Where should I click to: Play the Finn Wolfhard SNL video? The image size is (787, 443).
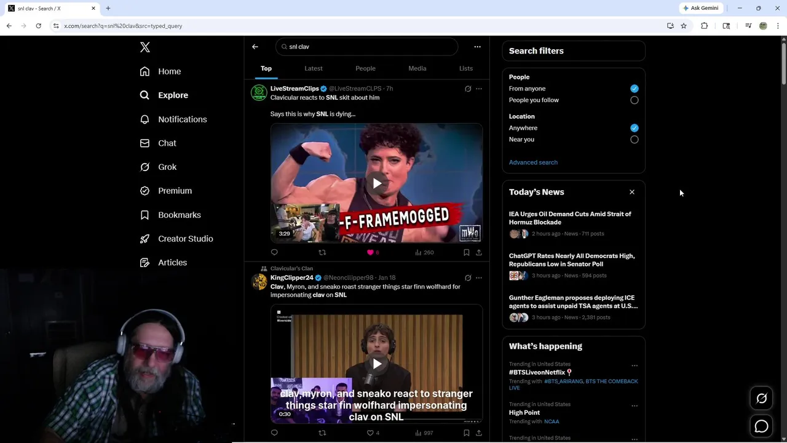tap(376, 364)
